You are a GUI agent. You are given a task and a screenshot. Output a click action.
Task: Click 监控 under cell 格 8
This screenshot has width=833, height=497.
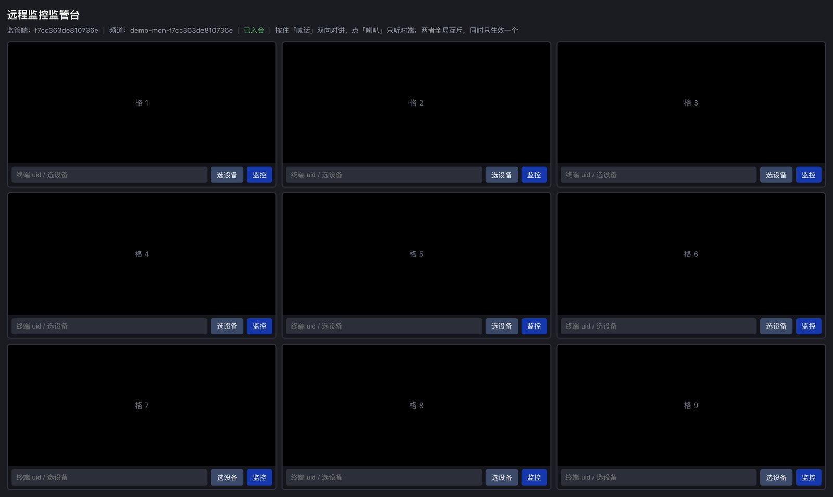pyautogui.click(x=534, y=477)
